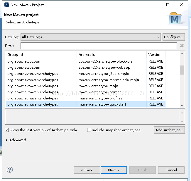
Task: Click the Maven M wizard icon
Action: pyautogui.click(x=175, y=18)
